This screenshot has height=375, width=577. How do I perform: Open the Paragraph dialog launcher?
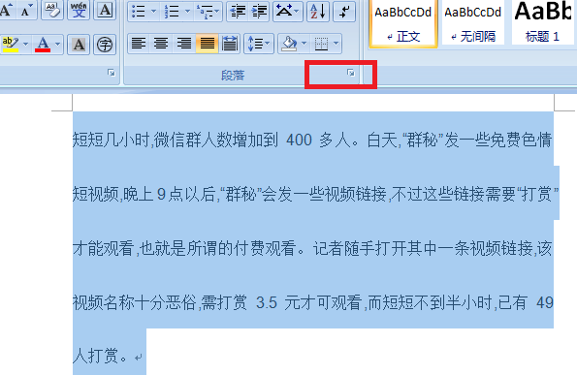[x=351, y=74]
